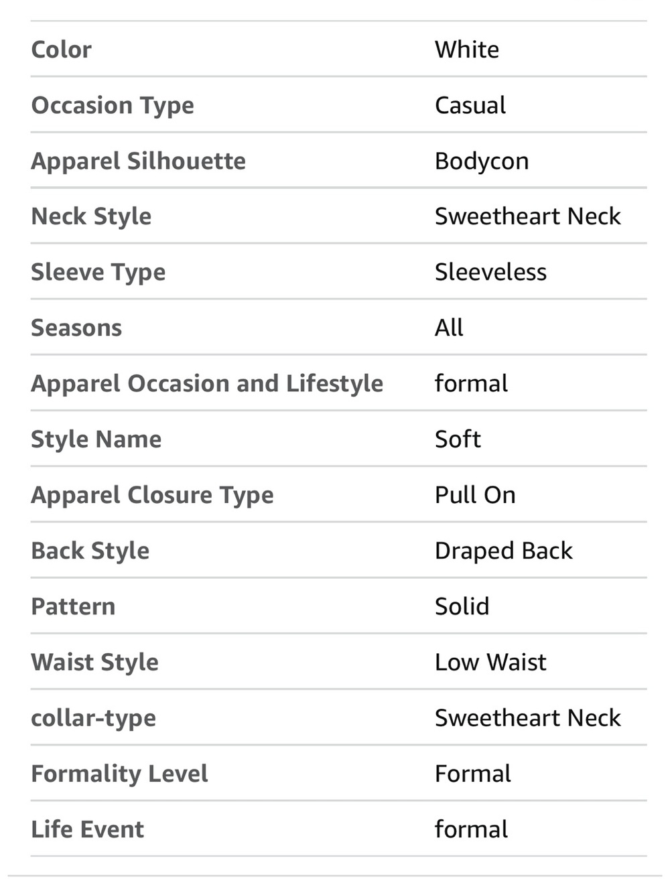This screenshot has height=893, width=670.
Task: Click the Bodycon value
Action: (x=482, y=161)
